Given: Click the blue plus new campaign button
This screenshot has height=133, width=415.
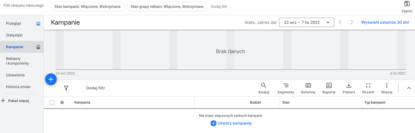Looking at the screenshot, I should (x=51, y=79).
